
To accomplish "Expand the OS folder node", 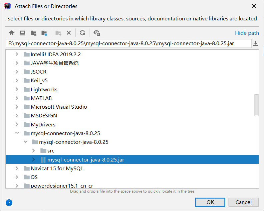I will pos(17,177).
